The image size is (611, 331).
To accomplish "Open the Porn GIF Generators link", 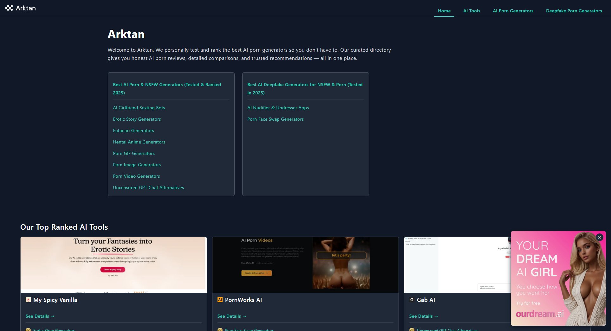I will [133, 153].
